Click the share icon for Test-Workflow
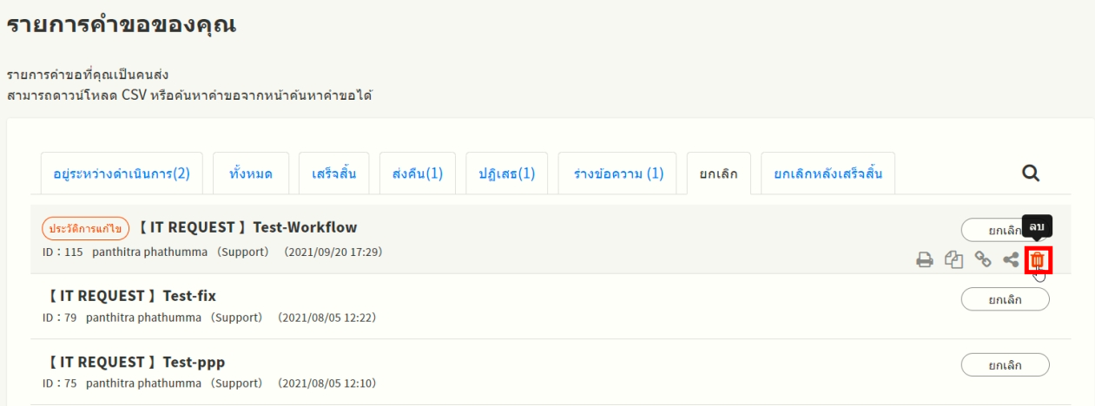1095x406 pixels. coord(1011,259)
